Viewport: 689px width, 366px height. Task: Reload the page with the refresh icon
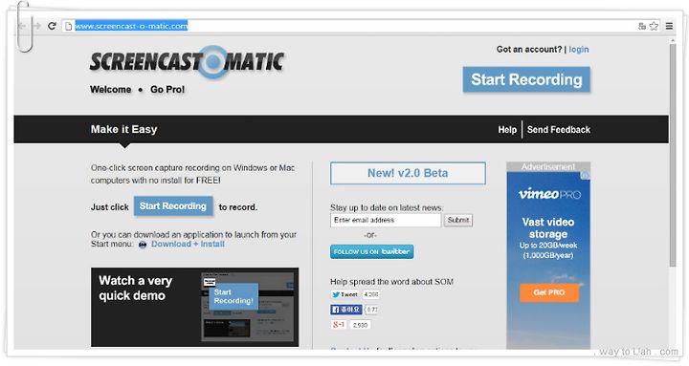tap(52, 26)
